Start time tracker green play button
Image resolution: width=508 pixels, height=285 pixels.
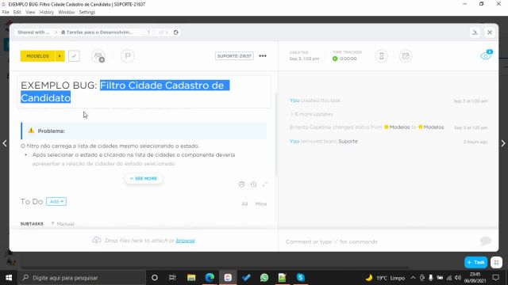point(335,59)
